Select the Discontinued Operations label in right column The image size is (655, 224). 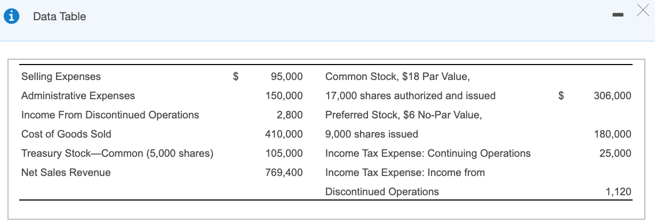pyautogui.click(x=382, y=192)
